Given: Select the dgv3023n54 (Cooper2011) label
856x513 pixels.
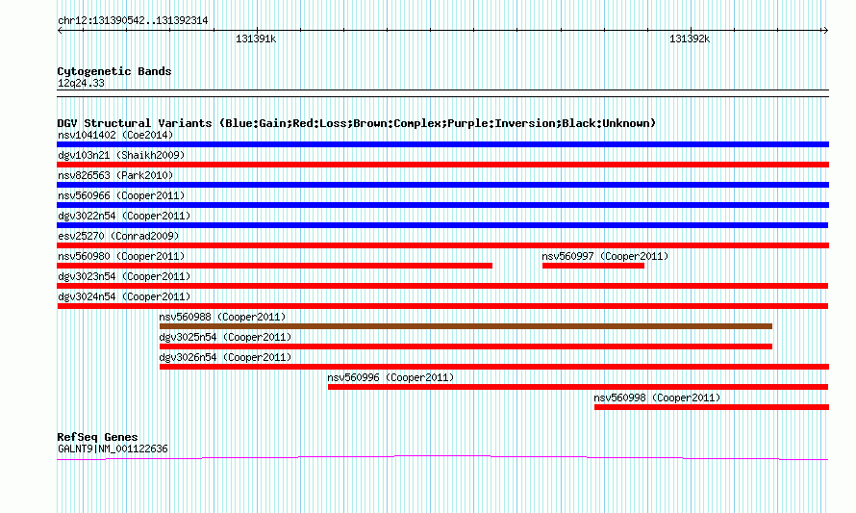Looking at the screenshot, I should click(124, 276).
